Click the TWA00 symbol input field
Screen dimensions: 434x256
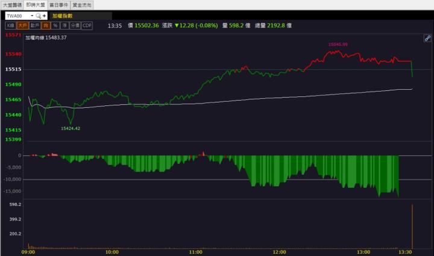[17, 16]
